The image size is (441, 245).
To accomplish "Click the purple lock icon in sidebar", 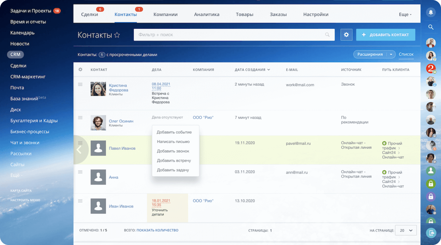I will pyautogui.click(x=431, y=197).
